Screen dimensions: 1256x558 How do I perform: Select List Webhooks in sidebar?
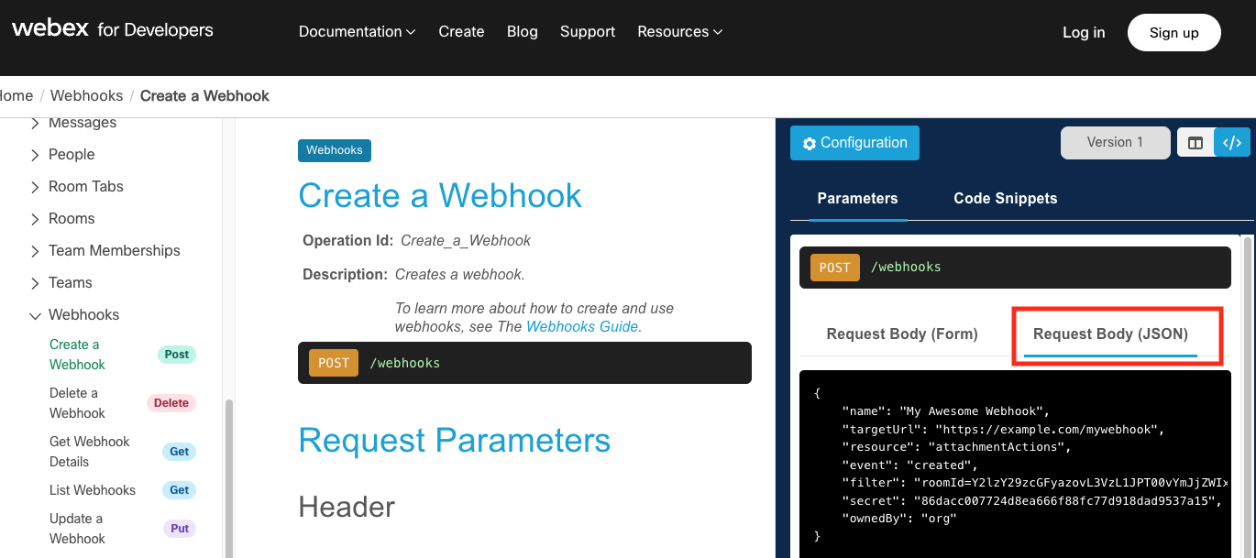click(93, 490)
